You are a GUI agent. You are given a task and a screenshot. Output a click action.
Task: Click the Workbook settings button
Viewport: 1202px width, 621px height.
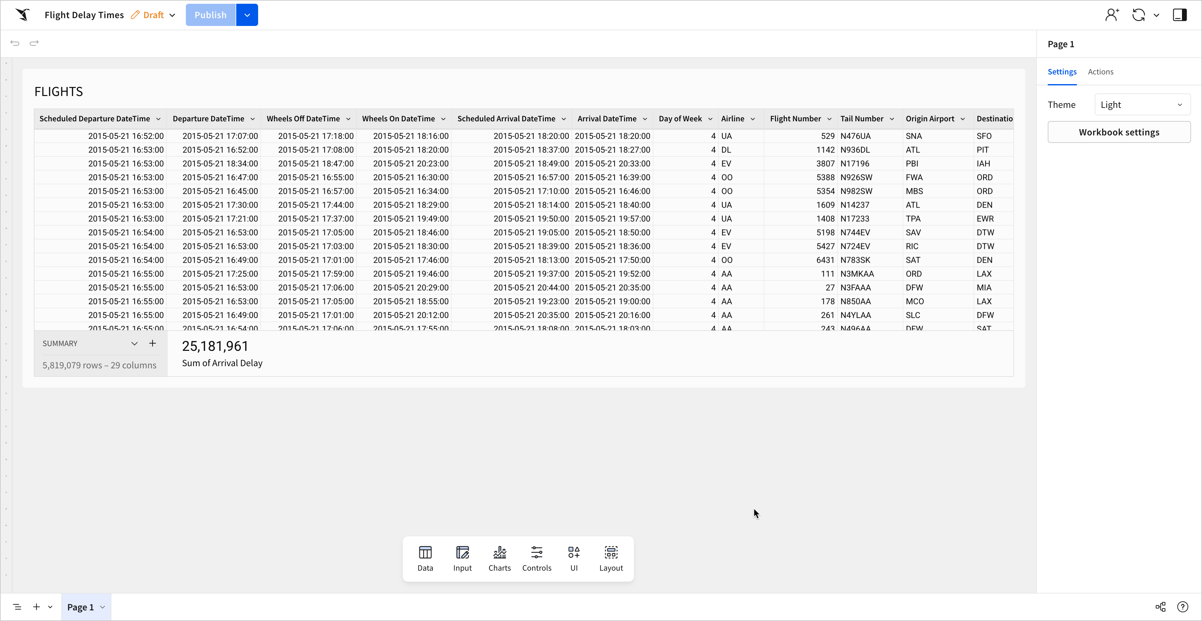click(x=1118, y=132)
